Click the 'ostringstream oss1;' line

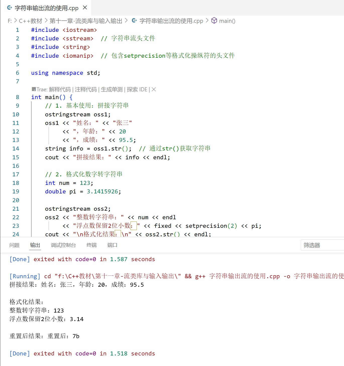coord(78,114)
